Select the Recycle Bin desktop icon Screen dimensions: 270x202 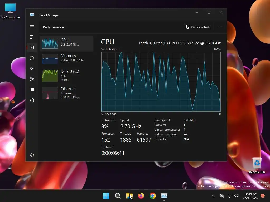(257, 165)
